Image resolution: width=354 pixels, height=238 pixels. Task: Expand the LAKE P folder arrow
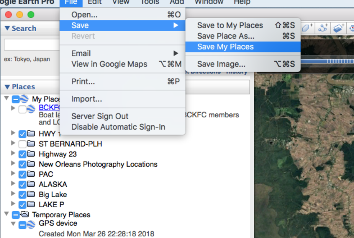tap(13, 203)
